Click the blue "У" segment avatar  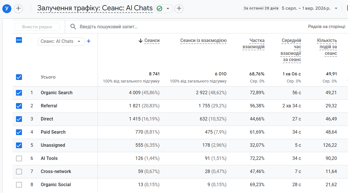7,9
